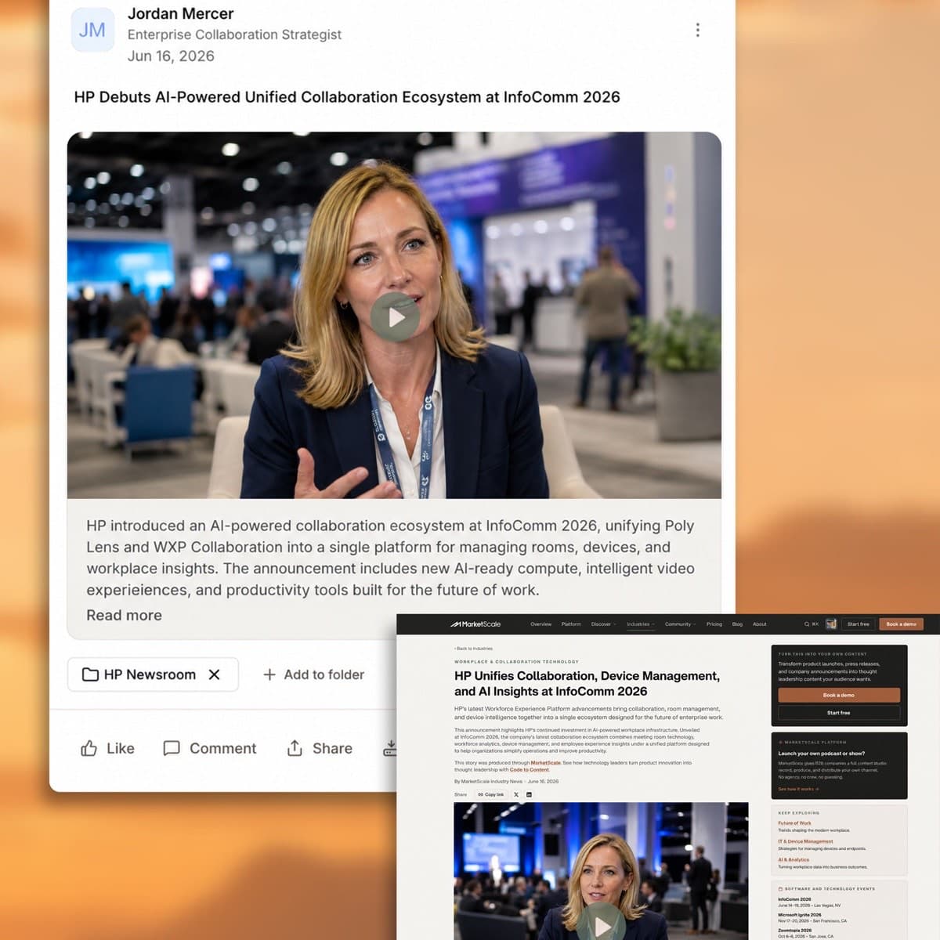Click Start free in the MarketScale header
The image size is (940, 940).
[x=859, y=624]
